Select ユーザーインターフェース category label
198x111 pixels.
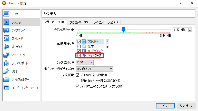(x=25, y=88)
